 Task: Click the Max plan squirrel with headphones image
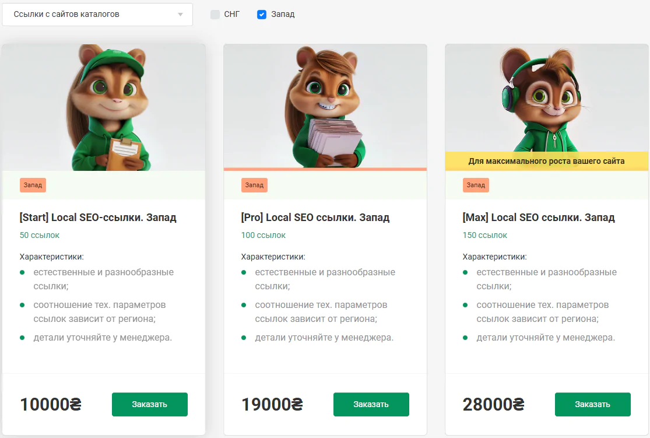pos(546,98)
